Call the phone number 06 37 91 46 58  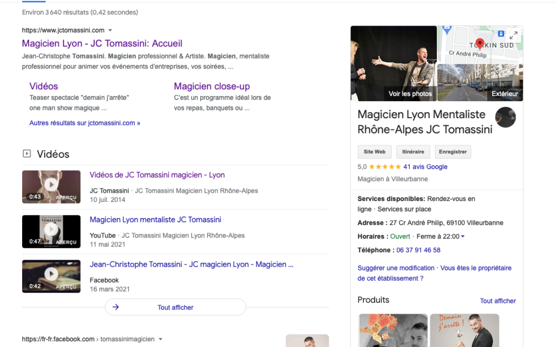tap(418, 250)
